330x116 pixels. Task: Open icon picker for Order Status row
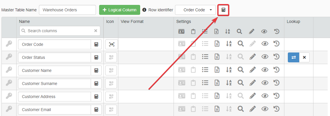coord(111,57)
